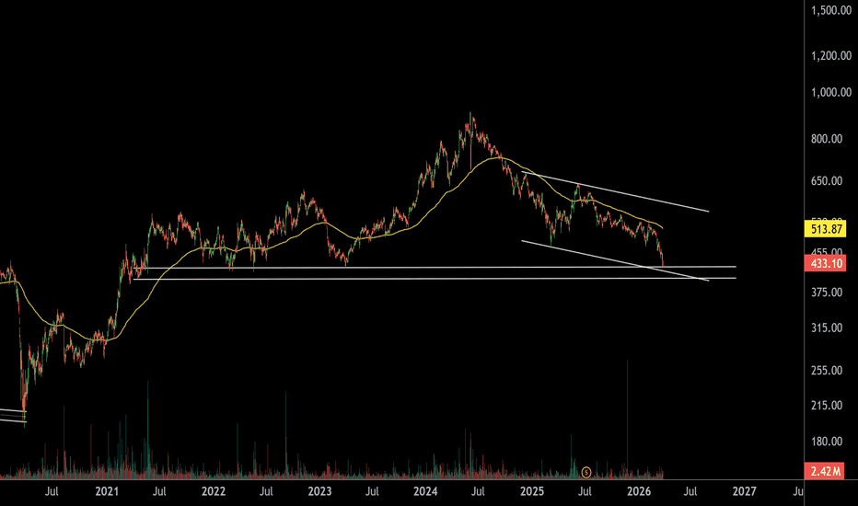The width and height of the screenshot is (858, 506).
Task: Click the 1,000.00 price axis label
Action: point(830,92)
